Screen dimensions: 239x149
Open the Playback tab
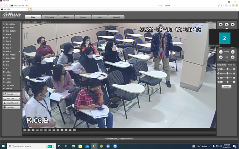[50, 17]
